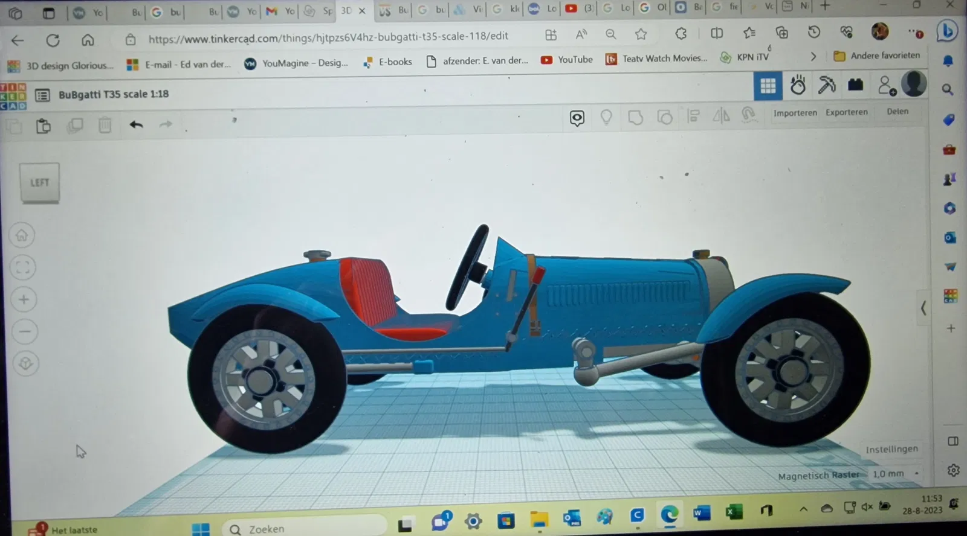
Task: Go back to the previous page
Action: (18, 40)
